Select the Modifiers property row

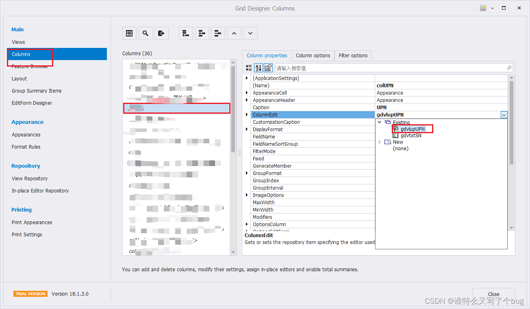[x=313, y=217]
